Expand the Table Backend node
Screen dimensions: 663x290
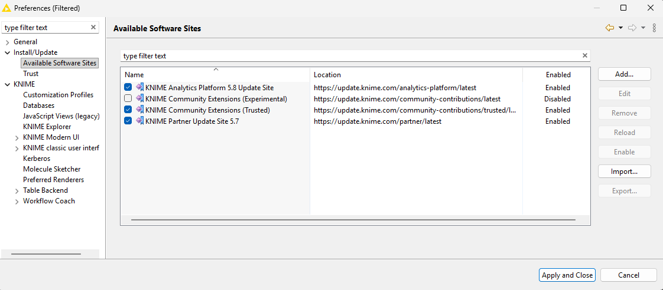(17, 191)
